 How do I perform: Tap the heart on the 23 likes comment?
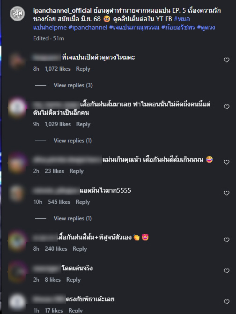[226, 162]
